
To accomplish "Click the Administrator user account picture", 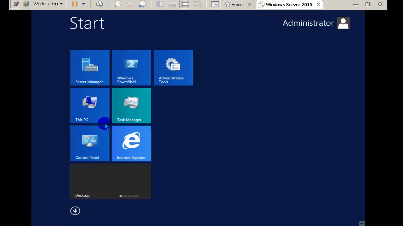I will click(343, 23).
